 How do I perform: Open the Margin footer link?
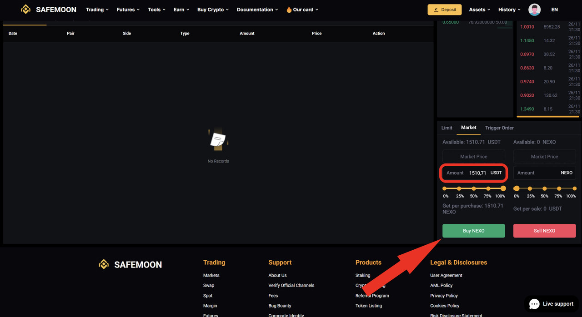click(210, 306)
